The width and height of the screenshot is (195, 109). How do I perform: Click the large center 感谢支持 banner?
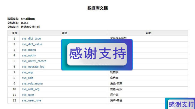[x=97, y=55]
